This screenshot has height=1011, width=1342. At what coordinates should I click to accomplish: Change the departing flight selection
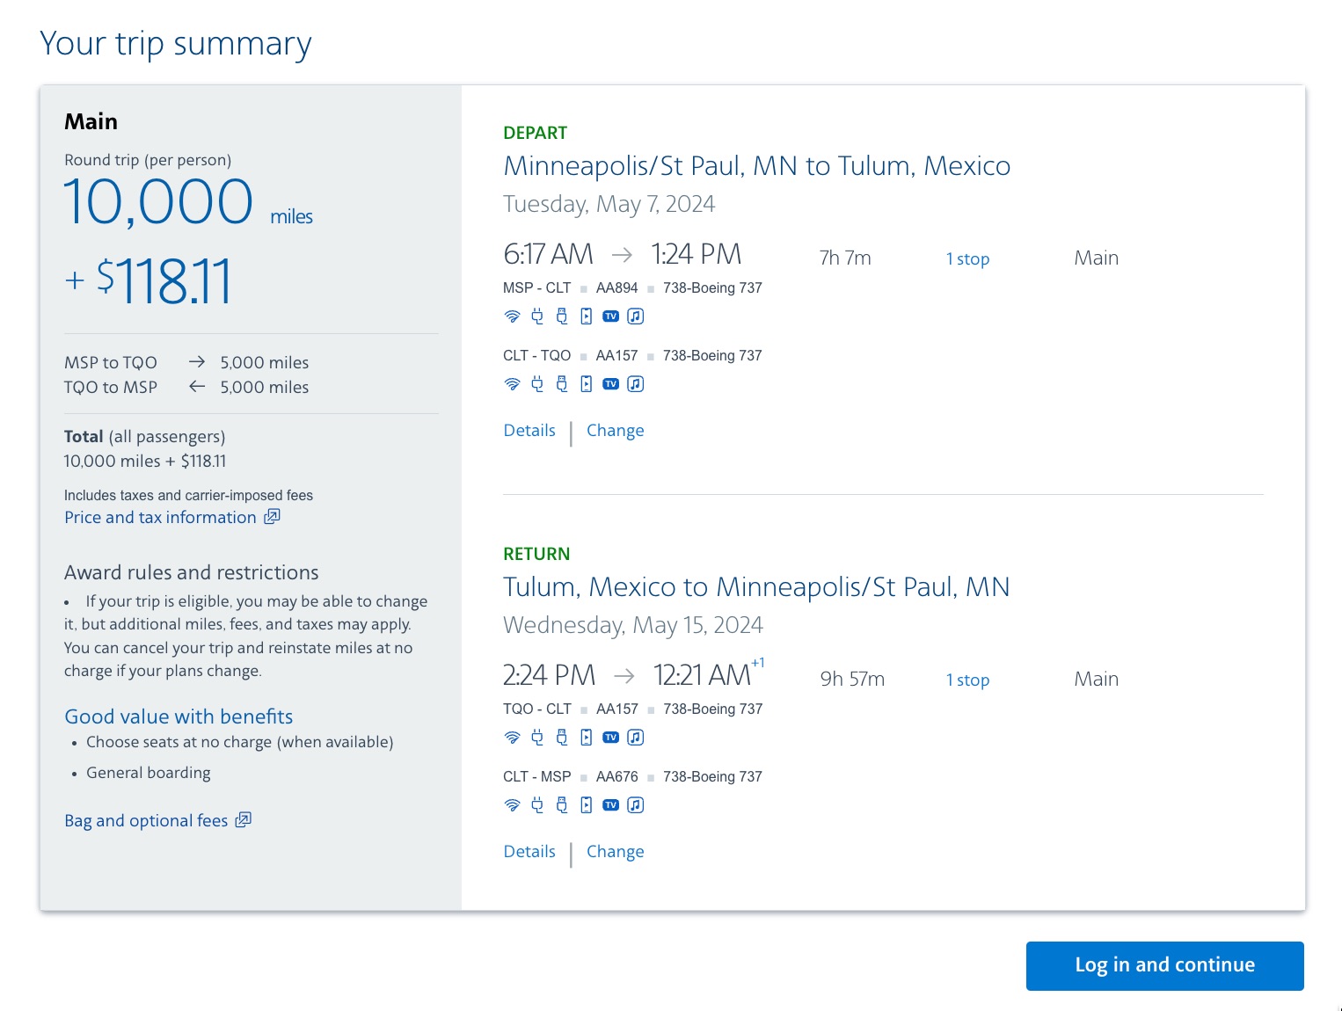615,430
